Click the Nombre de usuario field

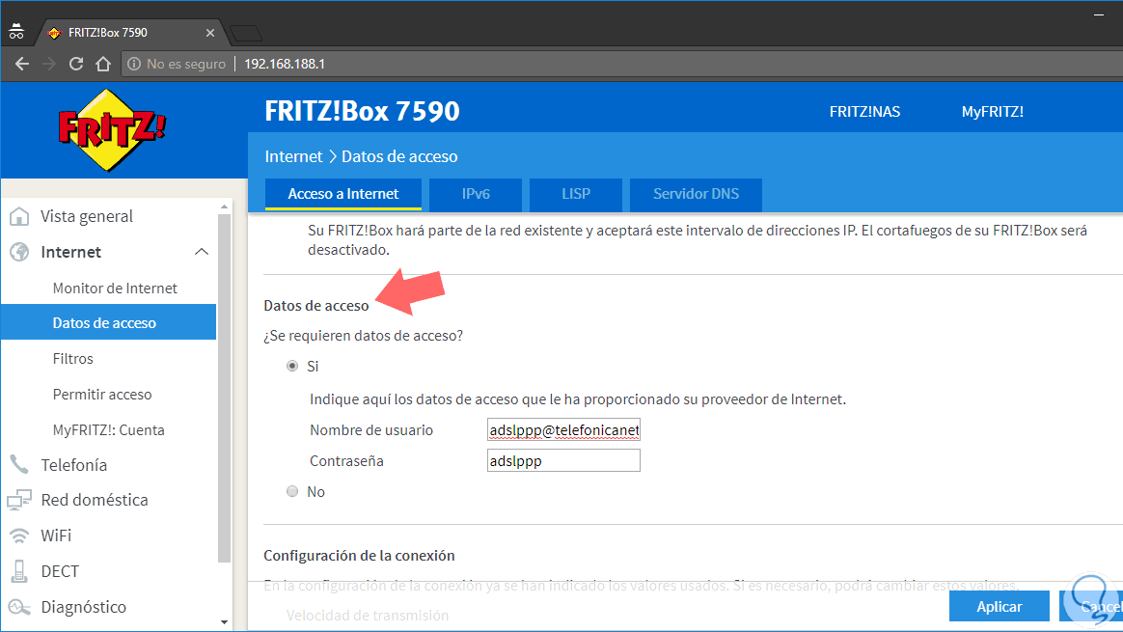click(563, 430)
